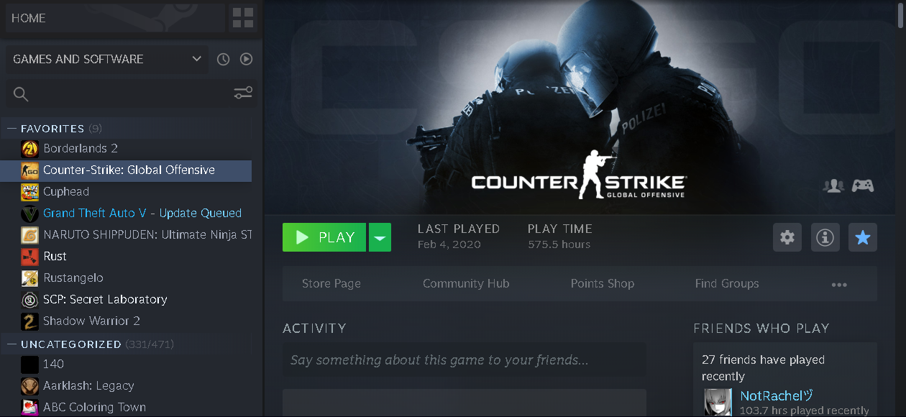Image resolution: width=906 pixels, height=417 pixels.
Task: Click the Shadow Warrior 2 icon
Action: 29,321
